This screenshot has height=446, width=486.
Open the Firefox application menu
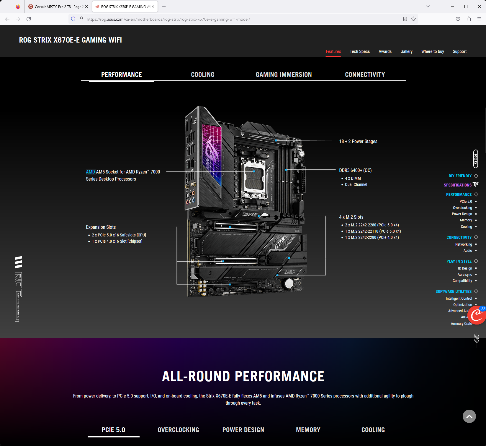(479, 19)
